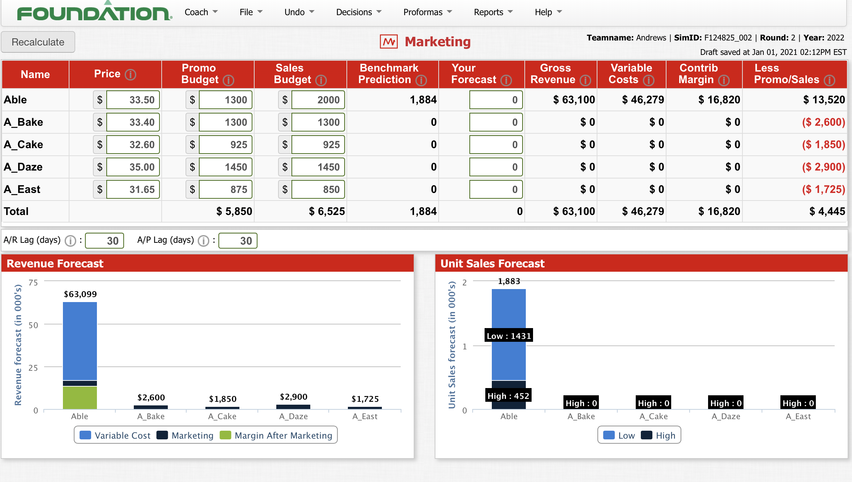The width and height of the screenshot is (852, 482).
Task: Select the A_Daze price input 35.00
Action: 133,167
